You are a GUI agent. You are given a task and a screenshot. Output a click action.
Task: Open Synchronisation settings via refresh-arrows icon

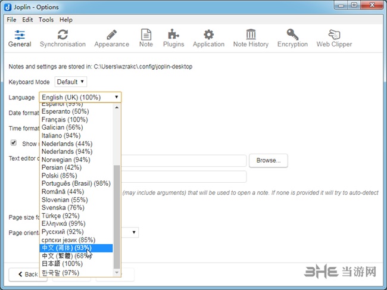point(63,35)
